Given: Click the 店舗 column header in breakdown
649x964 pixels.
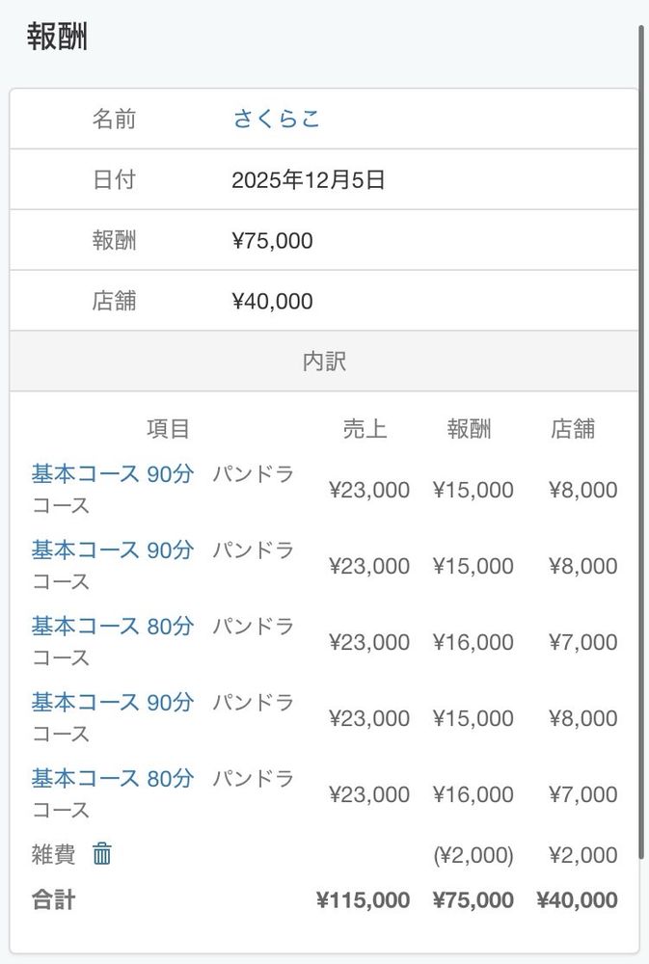Looking at the screenshot, I should pyautogui.click(x=573, y=429).
